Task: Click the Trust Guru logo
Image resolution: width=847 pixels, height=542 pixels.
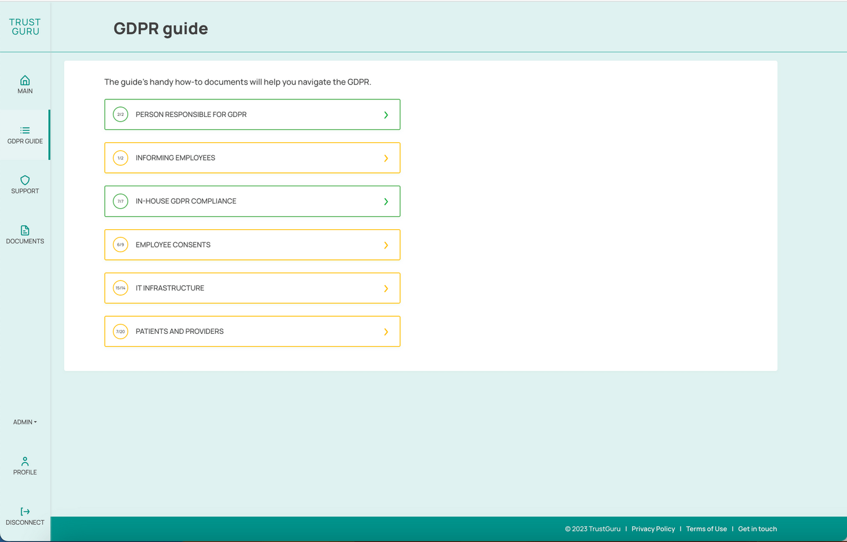Action: (x=25, y=27)
